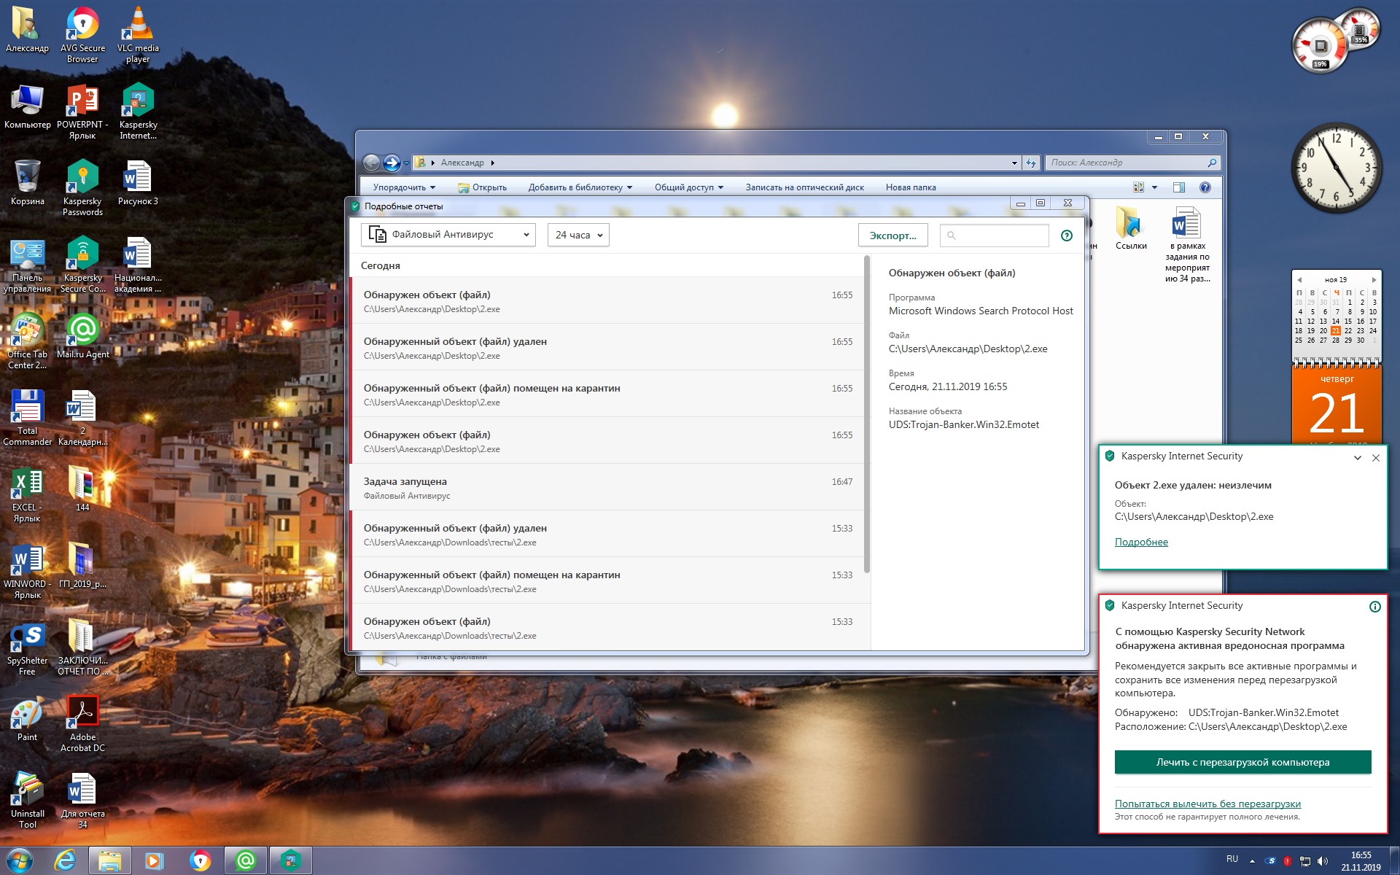Viewport: 1400px width, 875px height.
Task: Click Попытаться вылечить без перезагрузки link
Action: point(1207,804)
